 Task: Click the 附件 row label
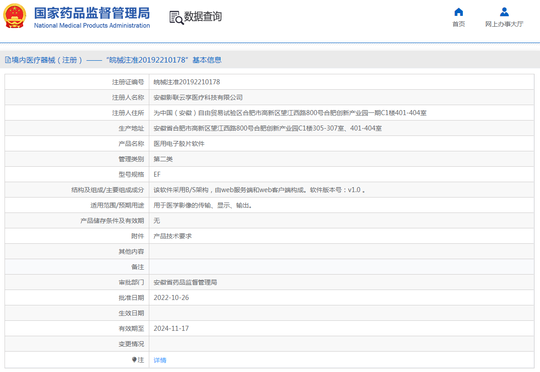[138, 236]
